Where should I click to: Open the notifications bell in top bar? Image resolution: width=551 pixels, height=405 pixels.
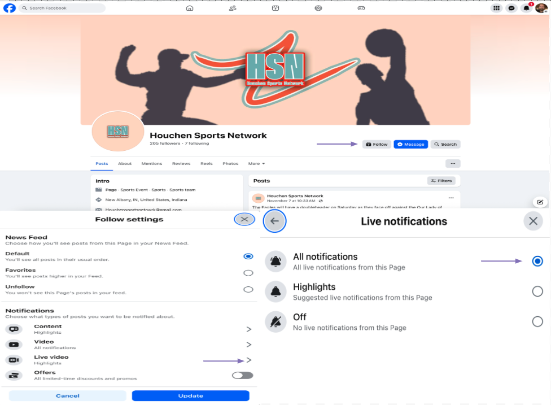(526, 8)
